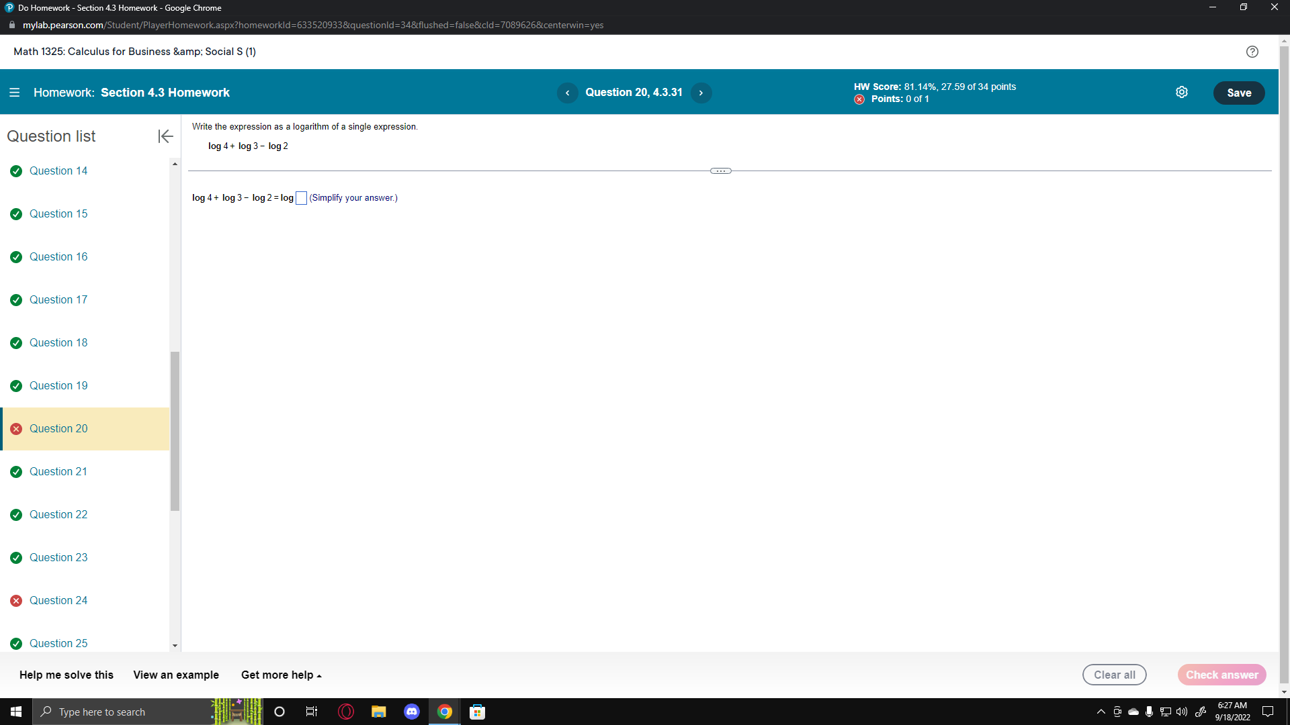Select Question 24 in the list

pos(58,600)
